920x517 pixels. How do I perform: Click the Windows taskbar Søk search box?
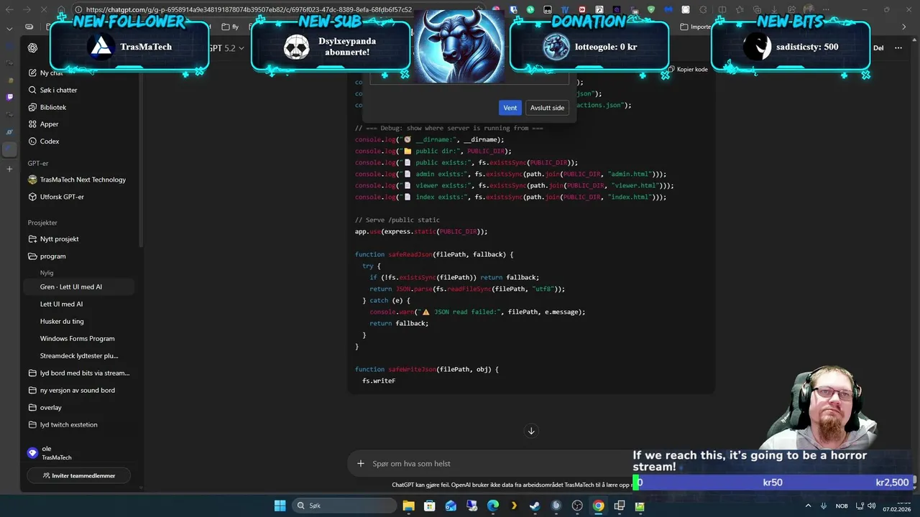pyautogui.click(x=343, y=506)
